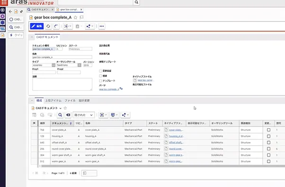Close the CADドキュメン search tab
Viewport: 285px width, 187px height.
(x=53, y=9)
